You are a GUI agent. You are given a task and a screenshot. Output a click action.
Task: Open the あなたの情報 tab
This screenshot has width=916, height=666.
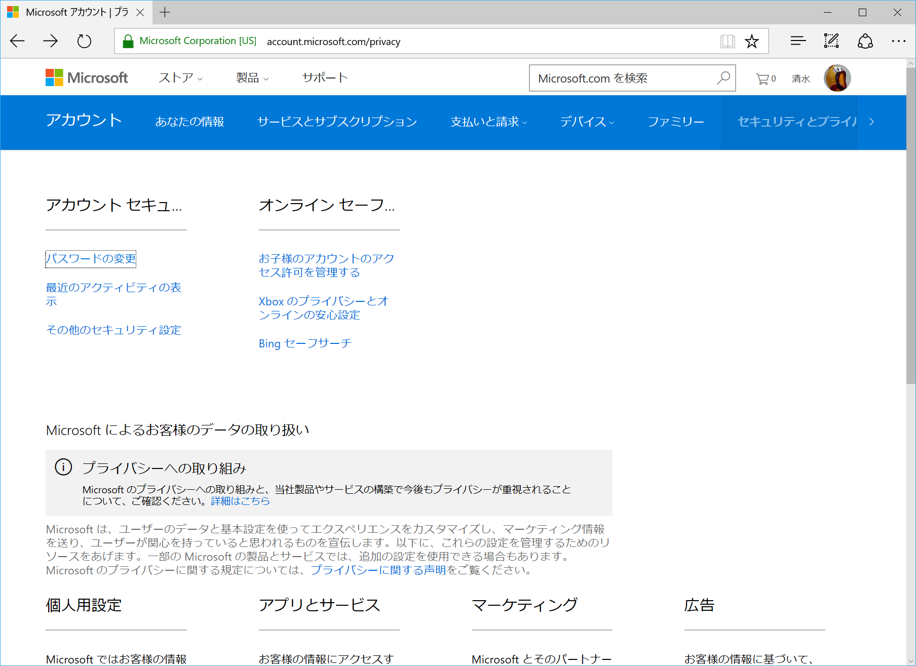tap(190, 122)
